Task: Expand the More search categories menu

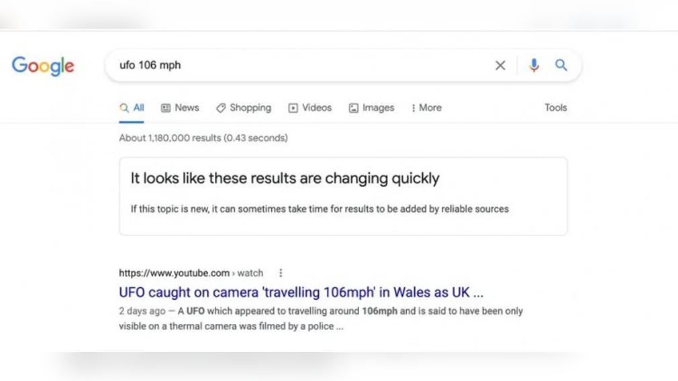Action: pyautogui.click(x=426, y=107)
